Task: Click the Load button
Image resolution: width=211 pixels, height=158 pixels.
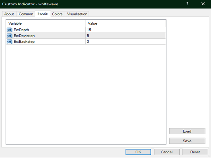Action: coord(187,131)
